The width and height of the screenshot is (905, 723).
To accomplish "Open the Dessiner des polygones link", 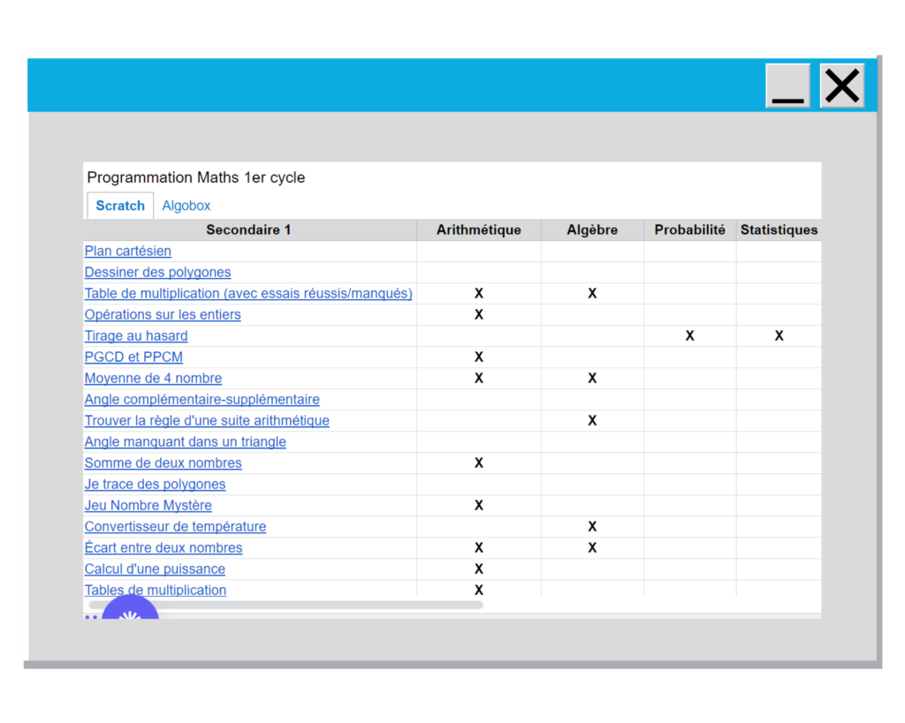I will (x=157, y=272).
